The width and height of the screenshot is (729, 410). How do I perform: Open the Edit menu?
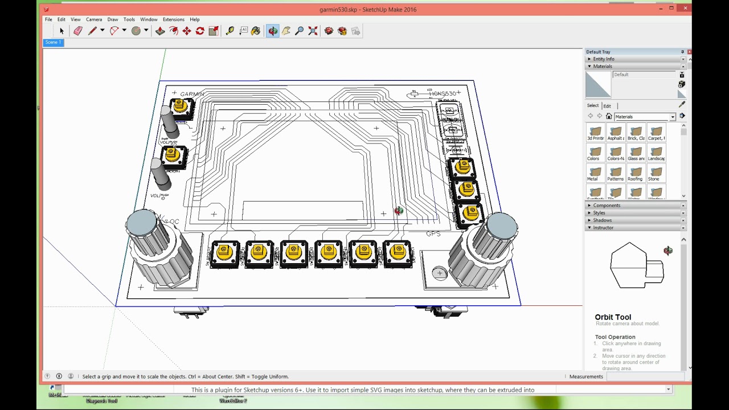pyautogui.click(x=61, y=19)
